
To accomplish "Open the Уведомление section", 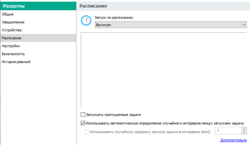I will click(38, 22).
